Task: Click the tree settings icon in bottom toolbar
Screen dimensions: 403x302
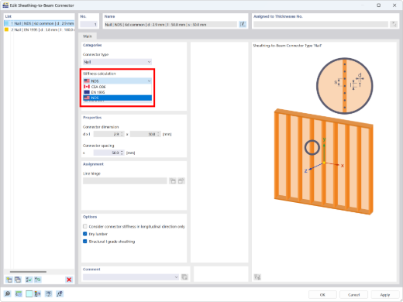Action: 38,293
